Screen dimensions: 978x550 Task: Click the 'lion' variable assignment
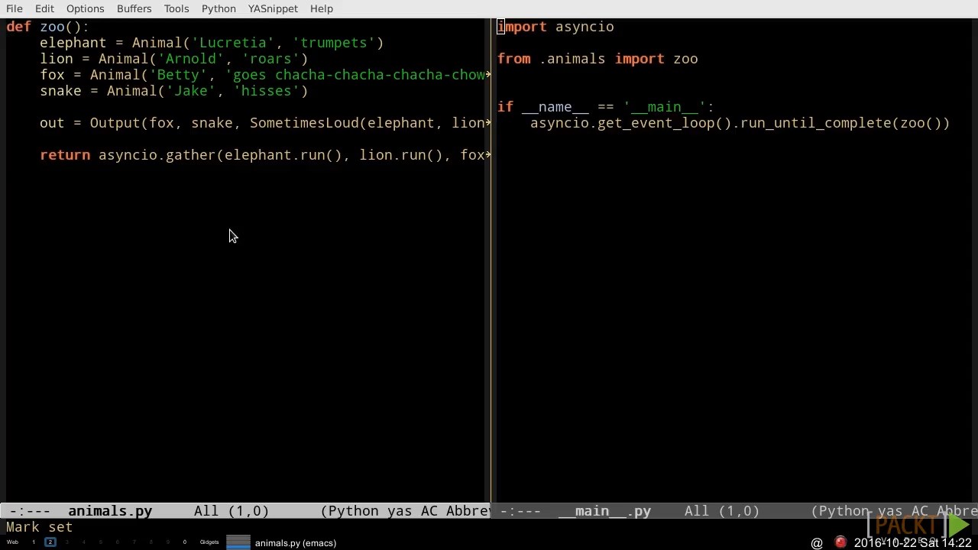point(57,59)
